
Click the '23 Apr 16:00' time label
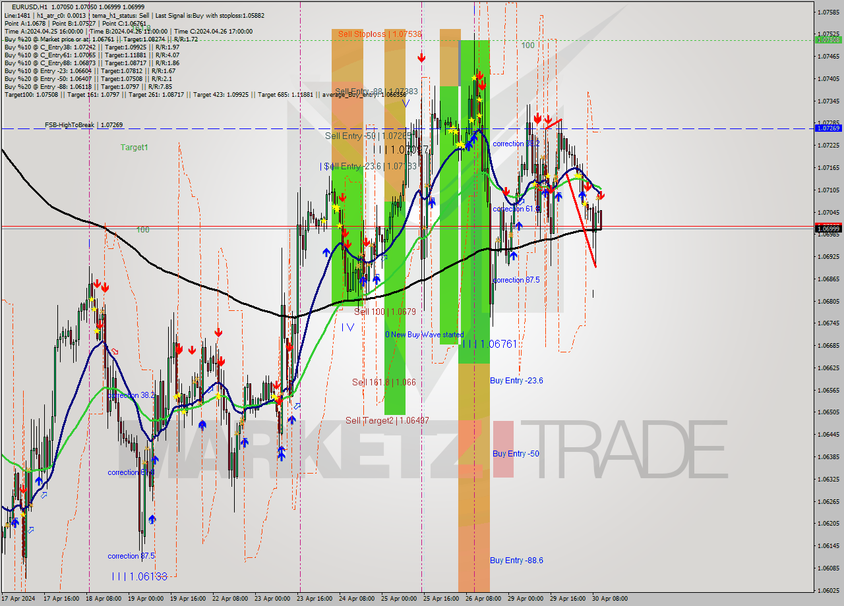[314, 599]
